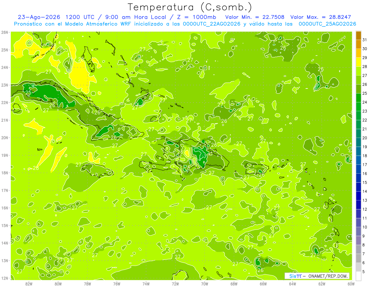Click the white legend swatch below 5

point(358,276)
